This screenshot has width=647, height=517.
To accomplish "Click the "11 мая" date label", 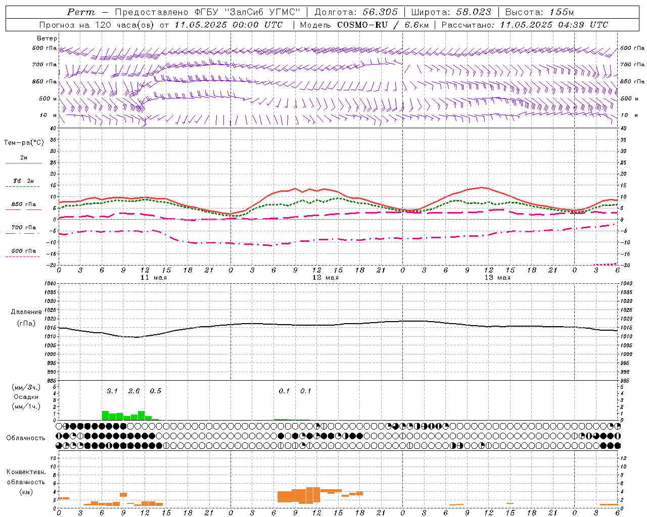I will point(153,278).
